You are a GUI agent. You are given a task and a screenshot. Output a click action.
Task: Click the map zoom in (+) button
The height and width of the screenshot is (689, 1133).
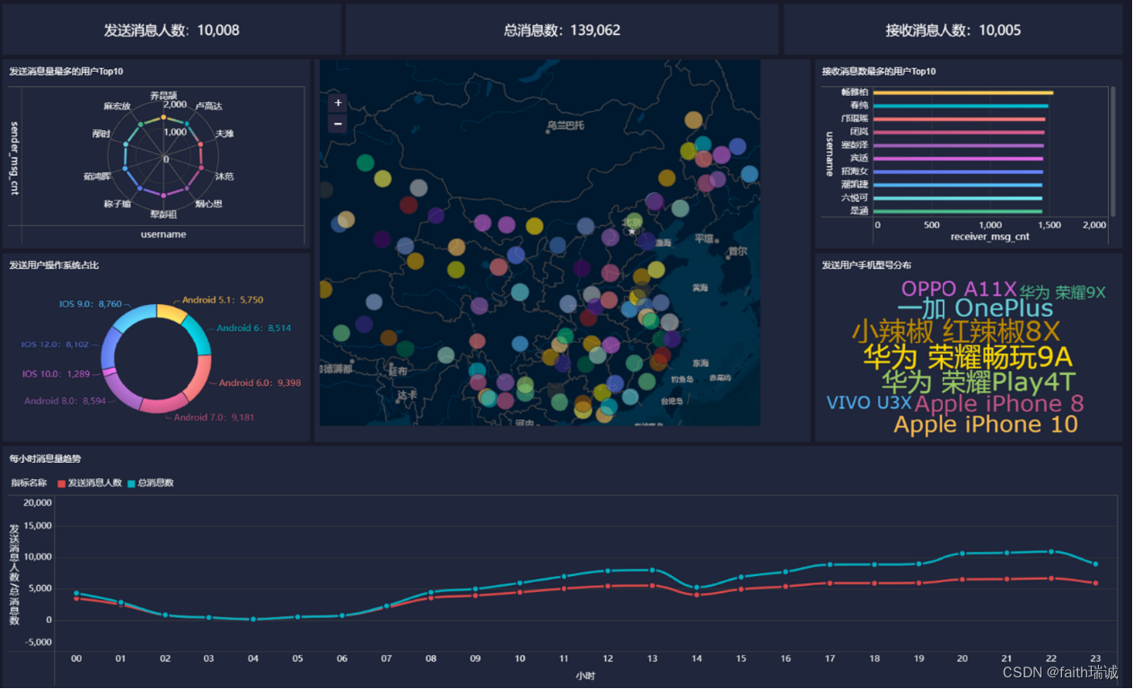tap(338, 103)
